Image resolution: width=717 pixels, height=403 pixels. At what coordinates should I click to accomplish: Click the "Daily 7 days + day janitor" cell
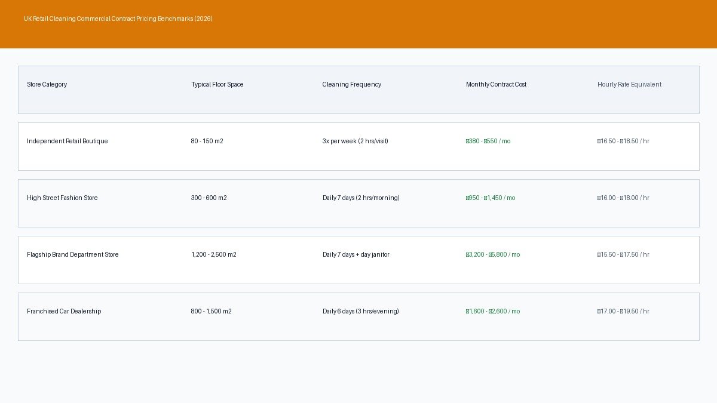tap(356, 254)
